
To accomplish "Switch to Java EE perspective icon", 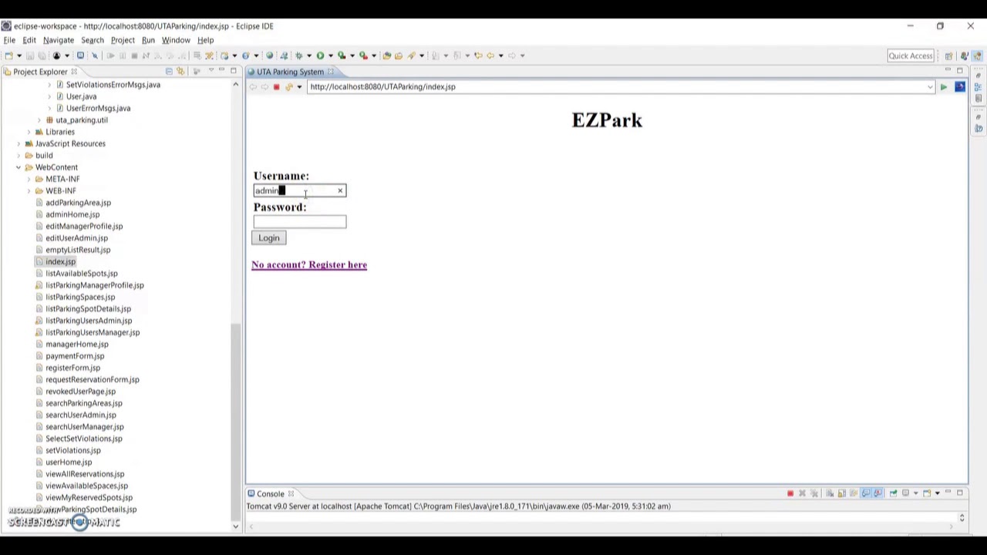I will [965, 56].
